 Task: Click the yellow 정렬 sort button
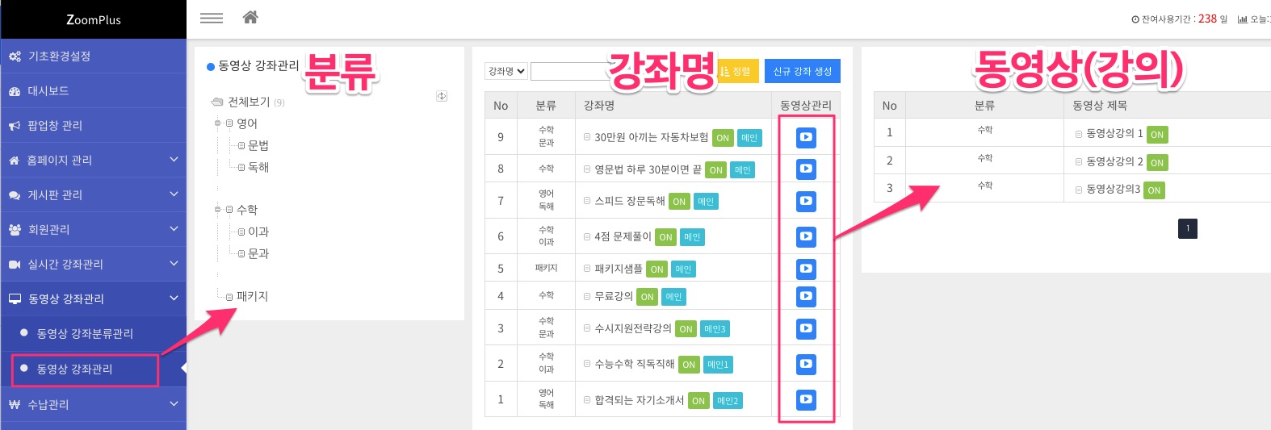click(x=736, y=71)
